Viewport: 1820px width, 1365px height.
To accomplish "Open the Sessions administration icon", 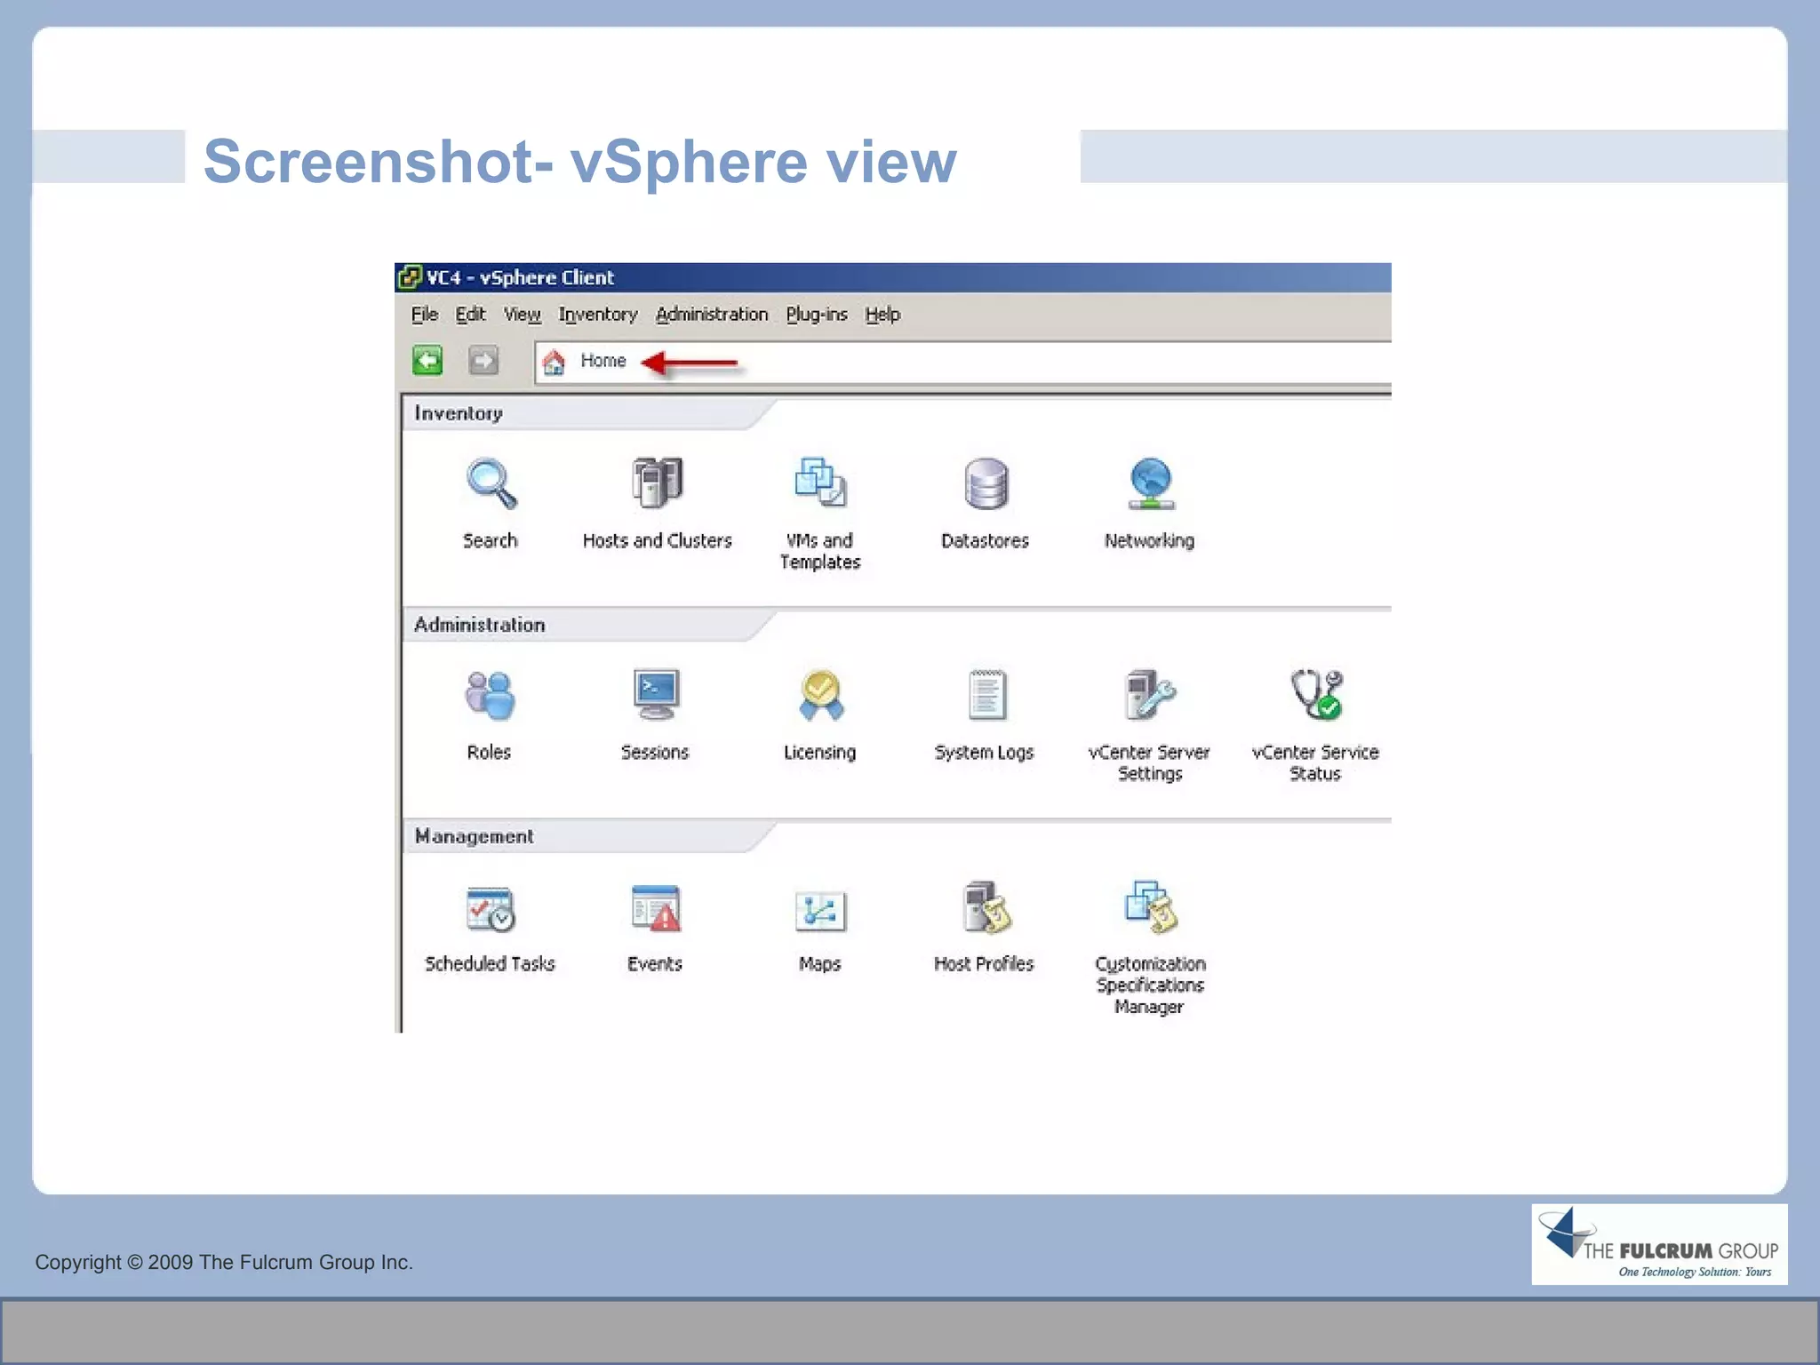I will [x=656, y=695].
